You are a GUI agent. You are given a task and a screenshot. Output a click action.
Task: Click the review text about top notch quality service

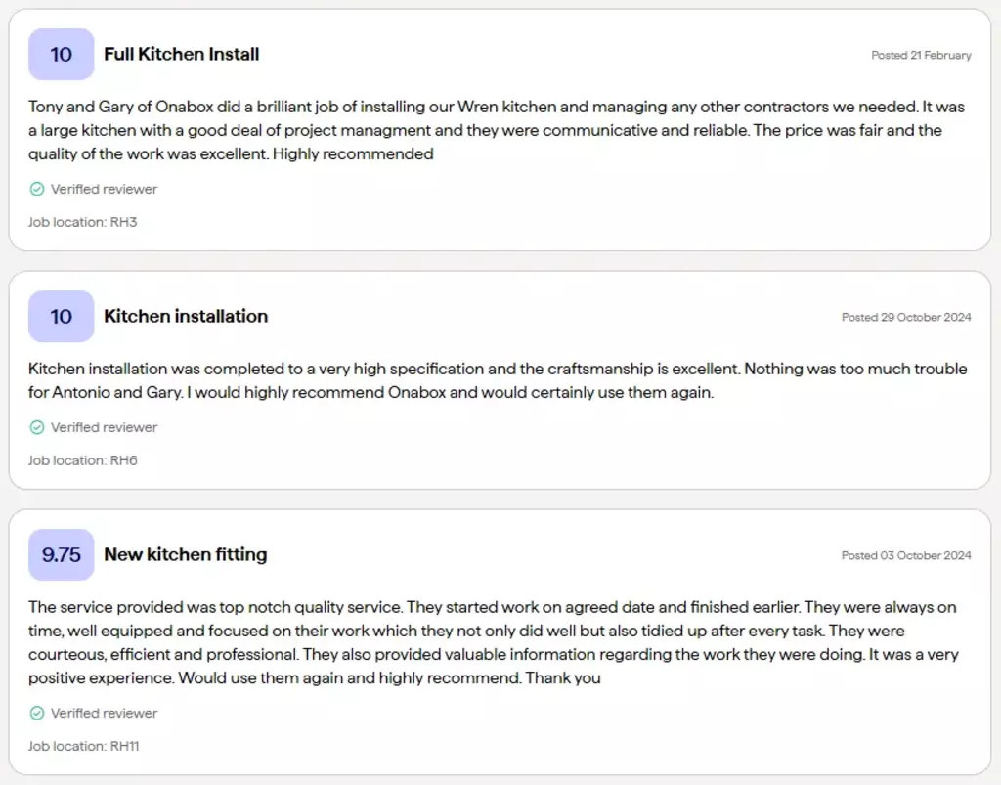click(x=494, y=642)
